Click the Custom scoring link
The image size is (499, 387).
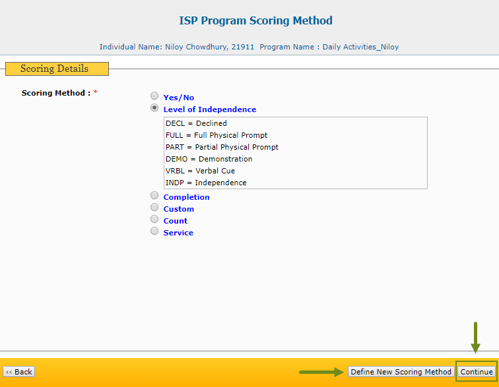coord(178,209)
